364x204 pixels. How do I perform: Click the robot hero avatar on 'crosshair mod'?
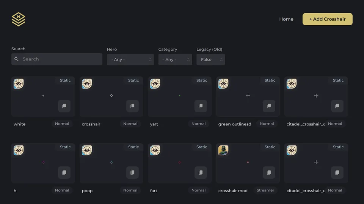(x=223, y=150)
